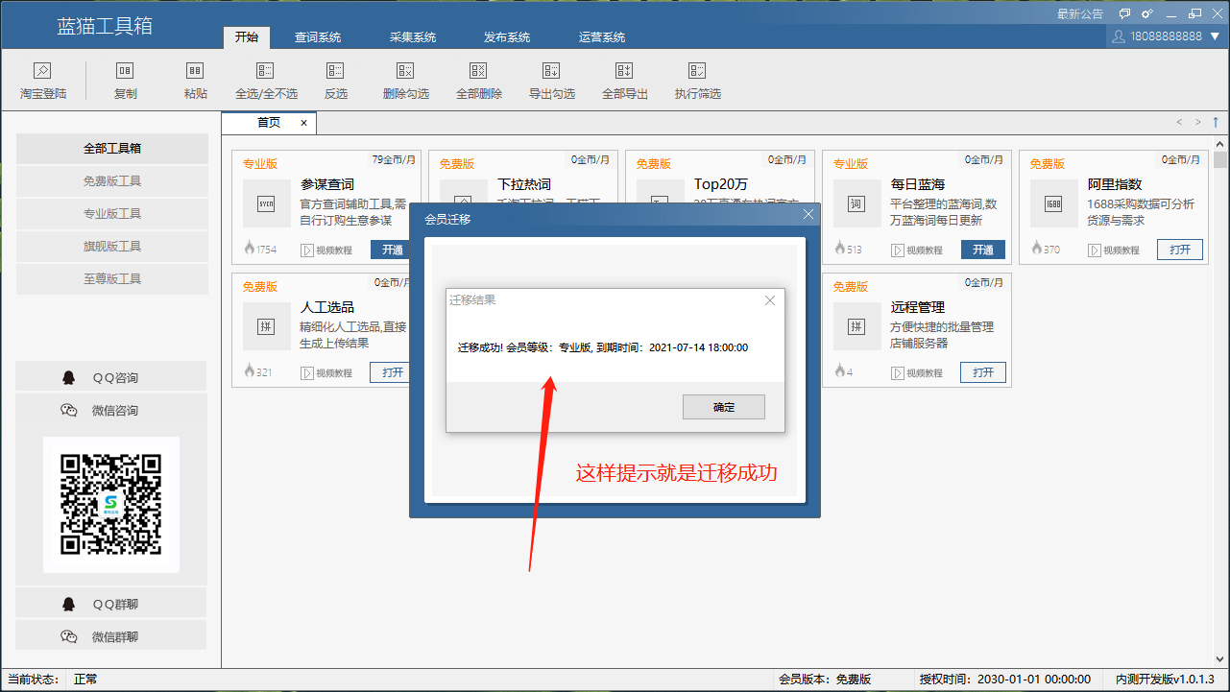Viewport: 1230px width, 692px height.
Task: Click the Top20万 card title
Action: pos(721,184)
